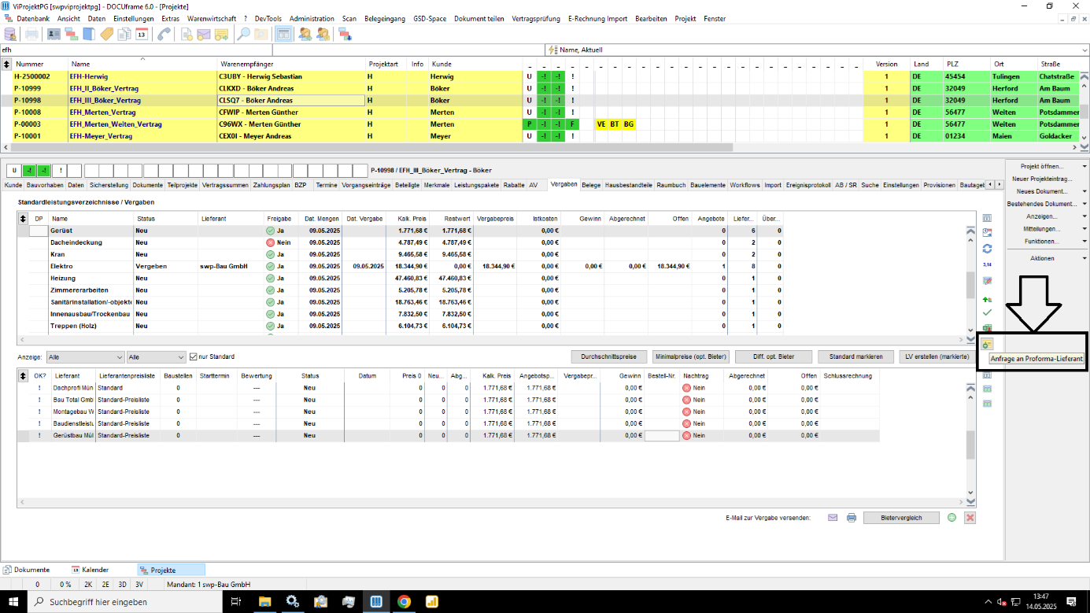1090x613 pixels.
Task: Toggle Freigabe Ja for Heizung row
Action: coord(270,278)
